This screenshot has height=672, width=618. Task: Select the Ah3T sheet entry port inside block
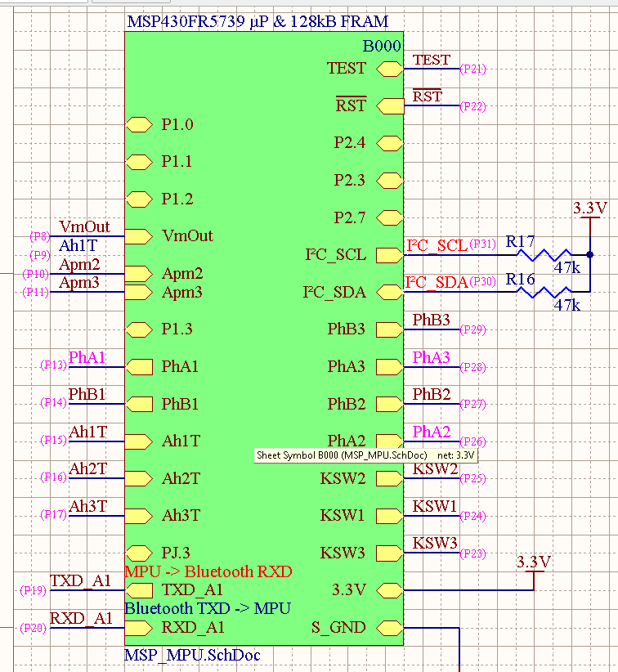click(x=139, y=516)
